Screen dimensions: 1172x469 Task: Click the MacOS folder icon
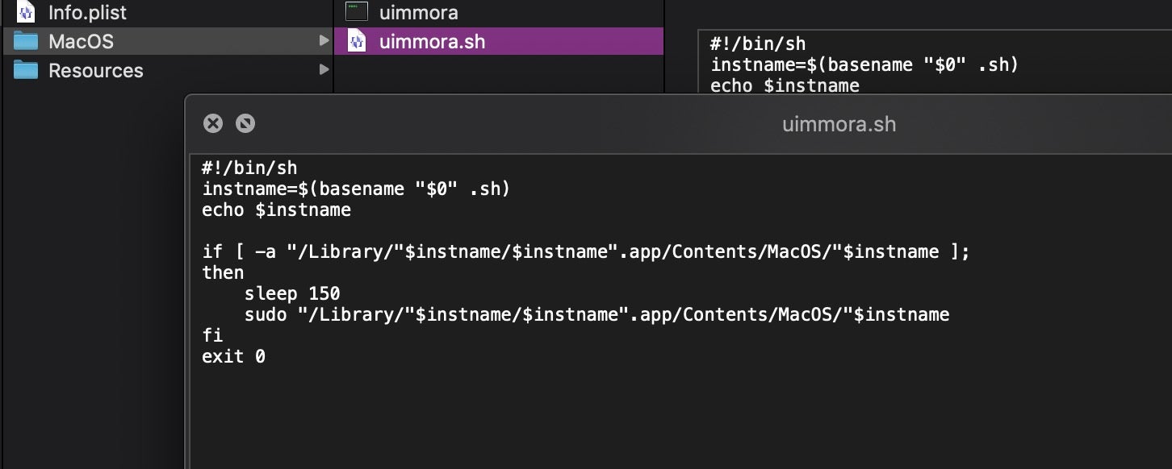tap(26, 41)
